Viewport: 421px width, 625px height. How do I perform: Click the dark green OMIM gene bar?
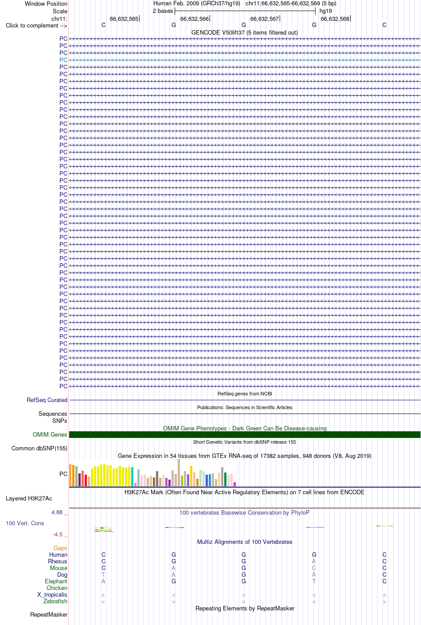pos(245,434)
